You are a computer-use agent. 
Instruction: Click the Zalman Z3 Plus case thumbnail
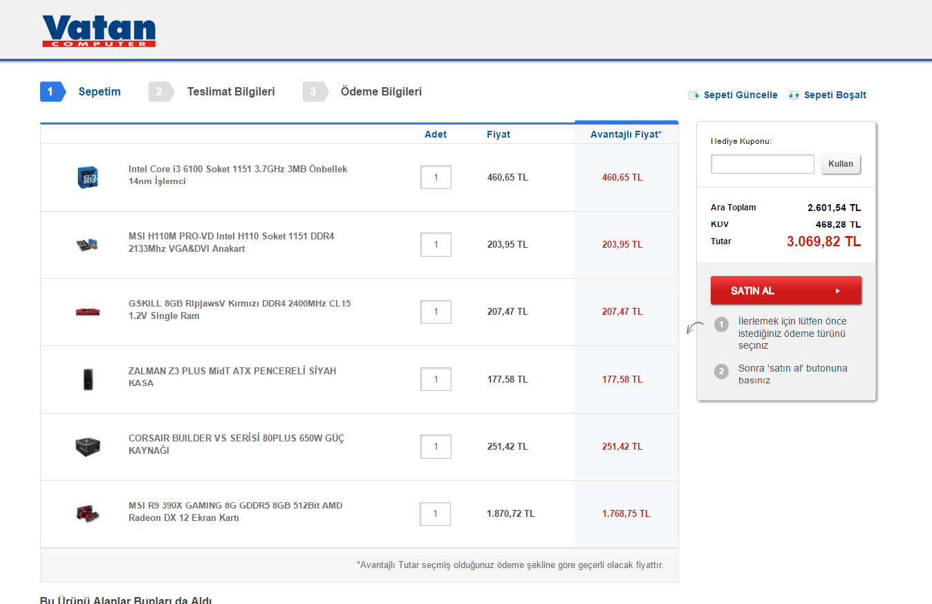[88, 379]
